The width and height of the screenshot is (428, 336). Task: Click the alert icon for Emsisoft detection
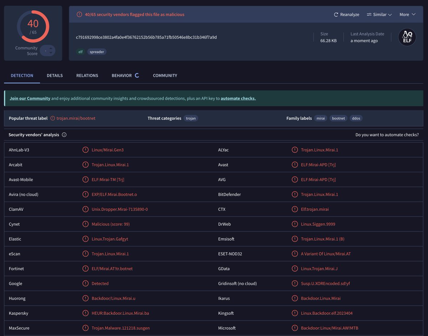(x=295, y=239)
